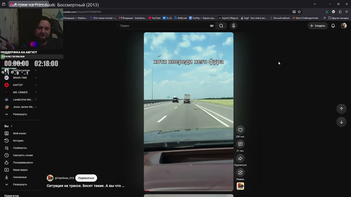
Task: Start voice search with microphone icon
Action: click(x=233, y=26)
